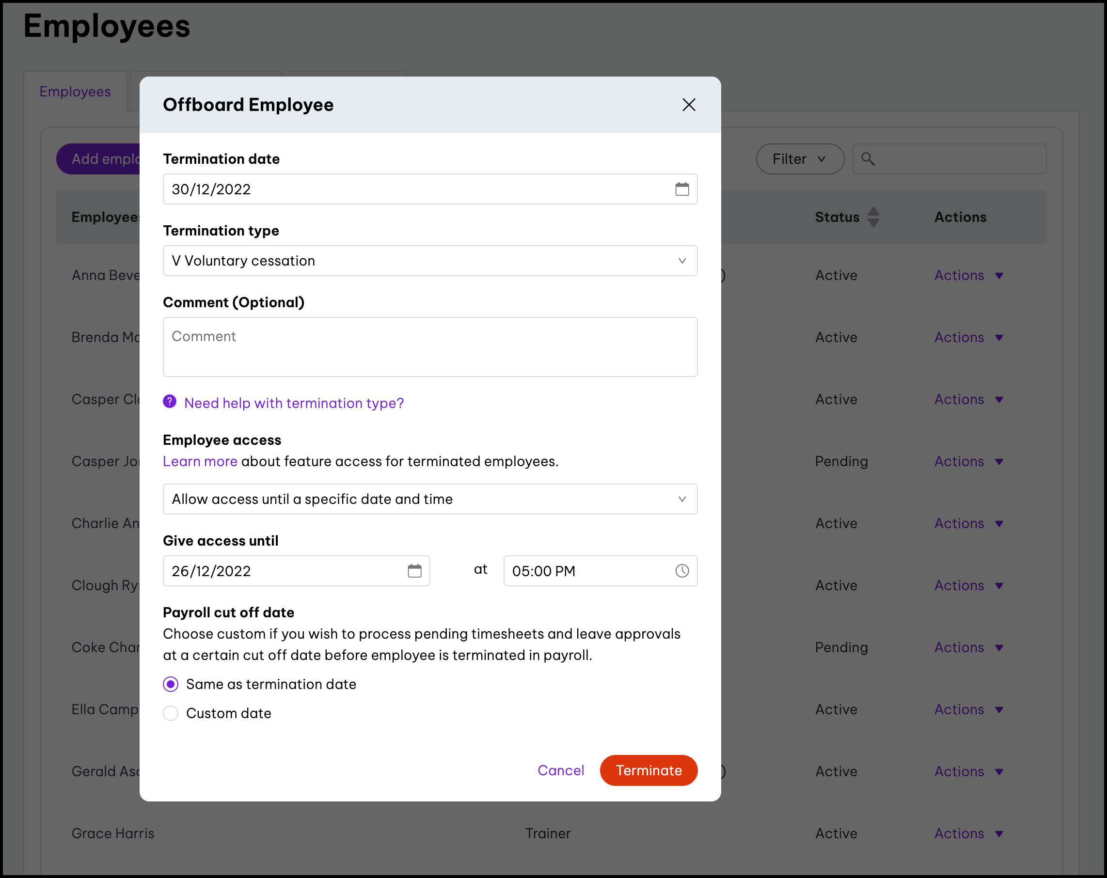Click Grace Harris employee name
Image resolution: width=1107 pixels, height=878 pixels.
click(x=113, y=833)
